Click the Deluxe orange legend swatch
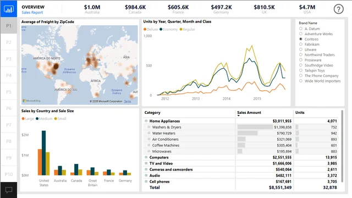Viewport: 352px width, 198px height. pyautogui.click(x=145, y=29)
